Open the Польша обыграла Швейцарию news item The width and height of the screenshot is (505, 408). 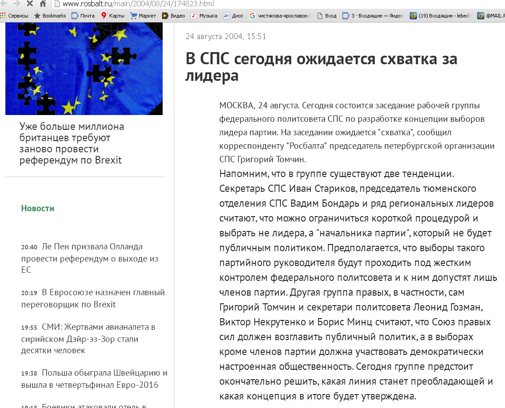click(94, 379)
